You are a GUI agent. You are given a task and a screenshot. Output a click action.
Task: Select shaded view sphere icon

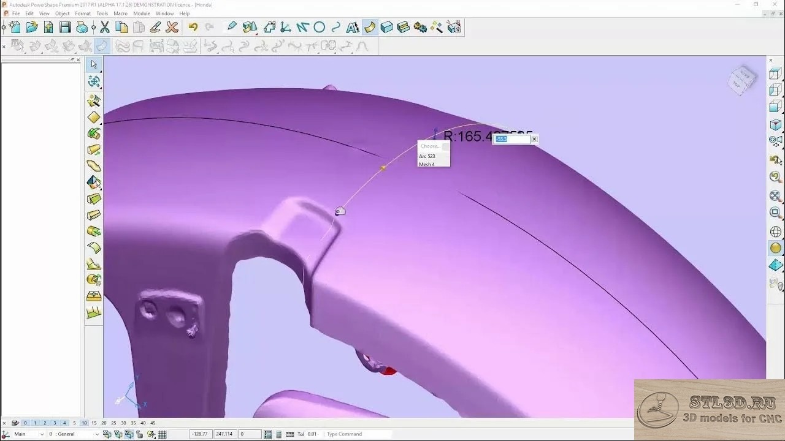[x=775, y=248]
